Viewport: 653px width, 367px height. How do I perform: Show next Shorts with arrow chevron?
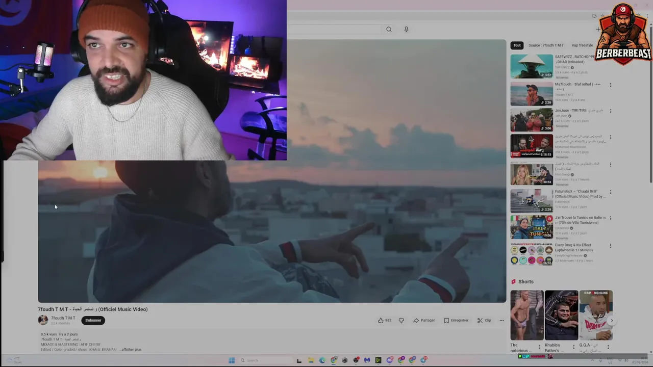(x=611, y=321)
